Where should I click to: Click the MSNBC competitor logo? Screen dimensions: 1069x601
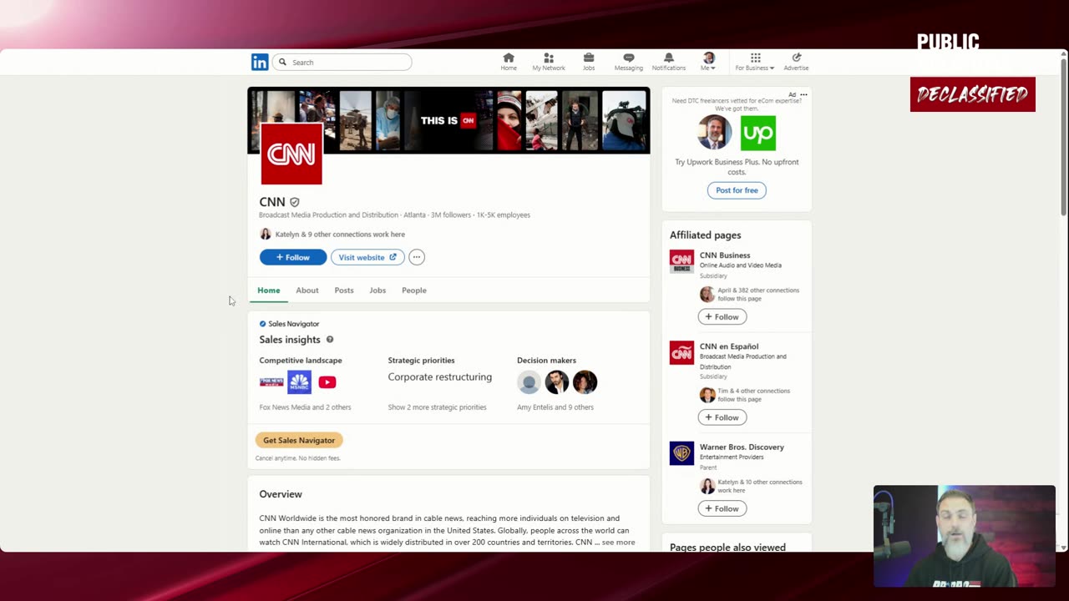[299, 382]
